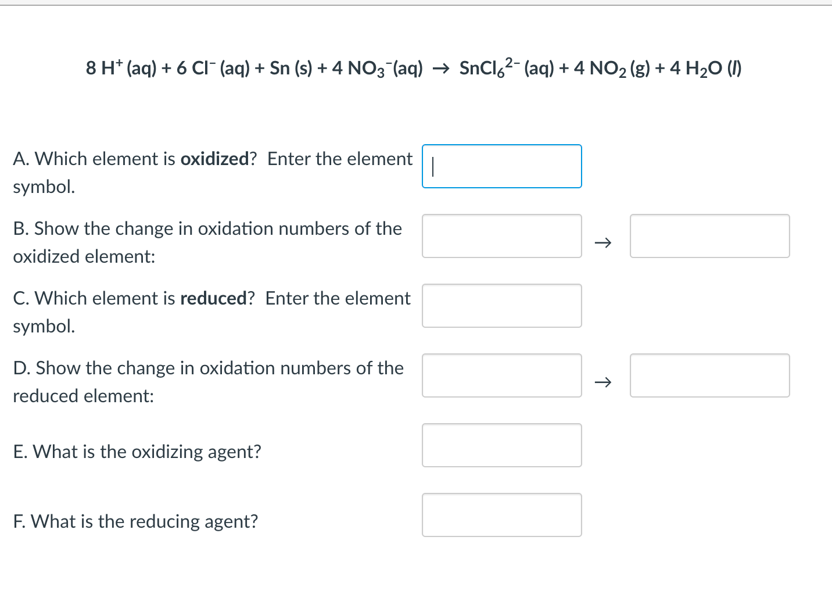Select the oxidizing agent answer box
832x594 pixels.
pyautogui.click(x=501, y=445)
